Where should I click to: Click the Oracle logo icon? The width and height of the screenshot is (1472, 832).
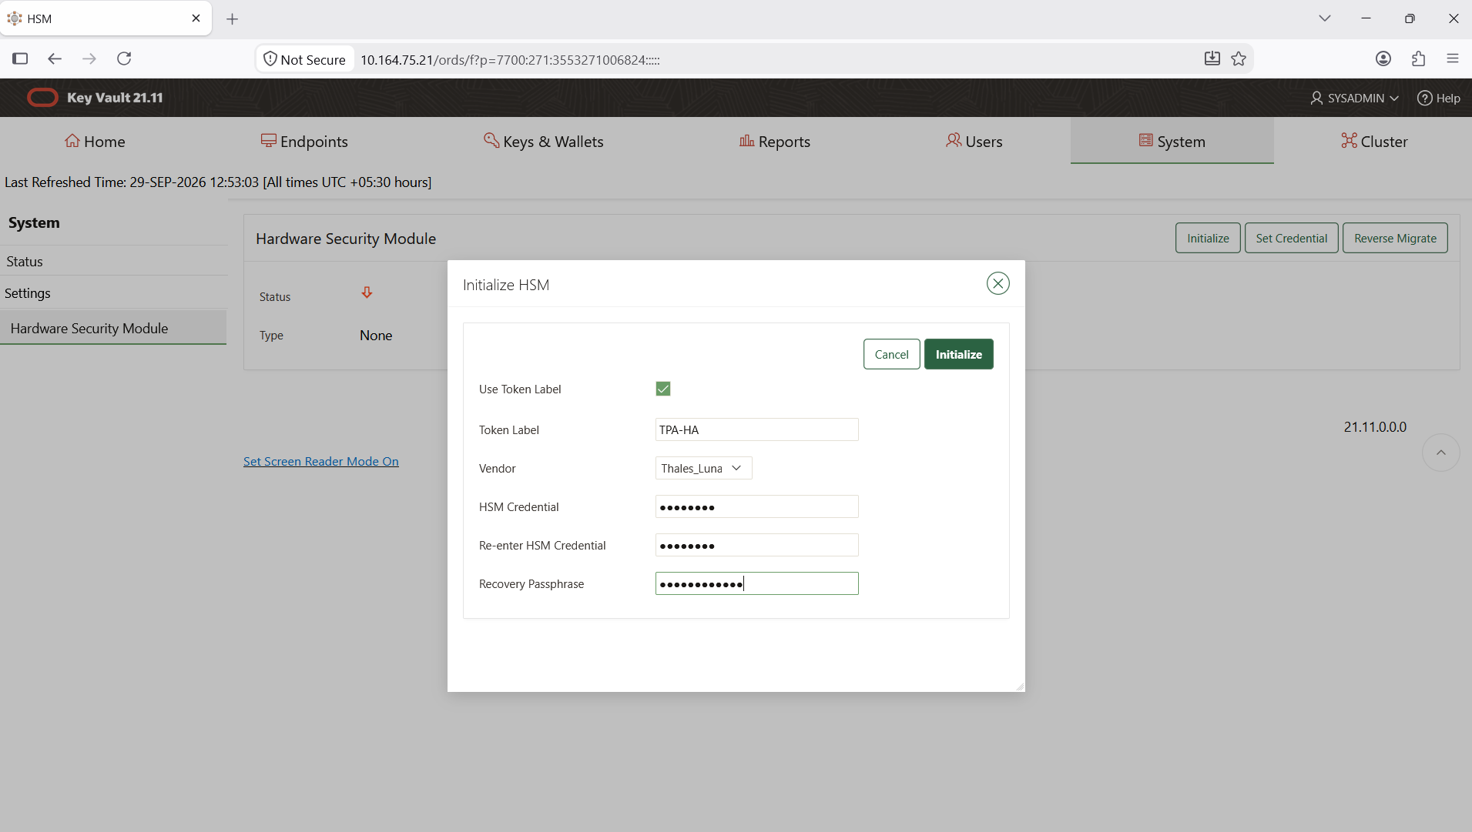coord(42,98)
